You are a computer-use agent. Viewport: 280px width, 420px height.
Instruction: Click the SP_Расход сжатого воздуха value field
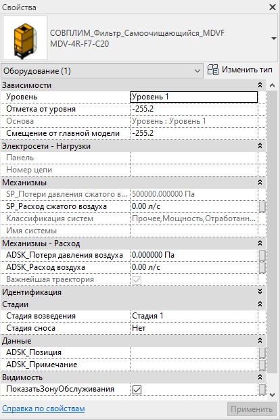(194, 206)
